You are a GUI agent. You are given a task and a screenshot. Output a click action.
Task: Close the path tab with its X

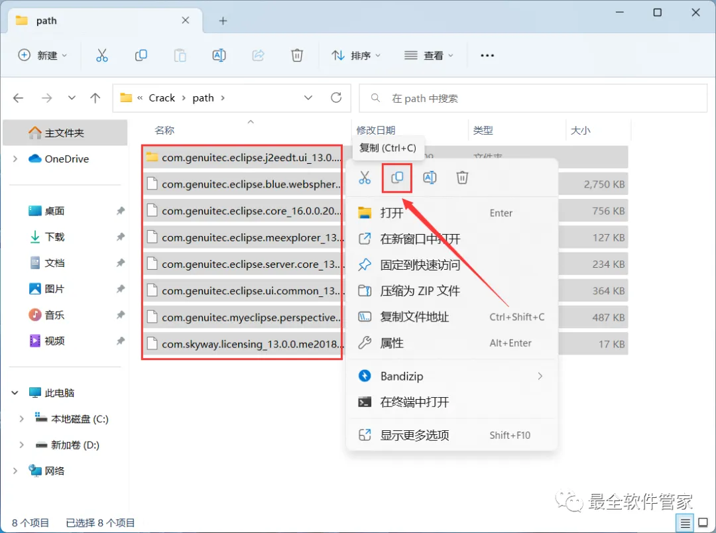(186, 21)
